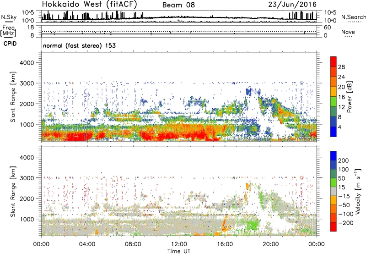Click the blue power echo peak near 18:00
The height and width of the screenshot is (254, 366).
(249, 92)
